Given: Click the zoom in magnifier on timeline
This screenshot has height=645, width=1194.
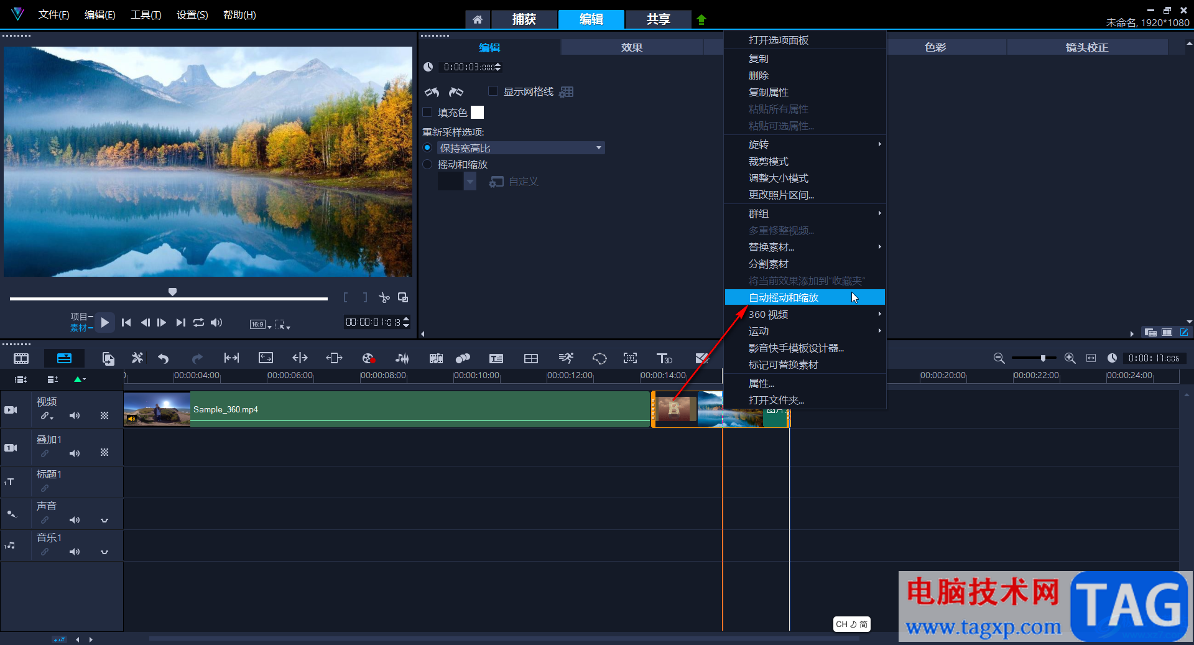Looking at the screenshot, I should point(1070,358).
